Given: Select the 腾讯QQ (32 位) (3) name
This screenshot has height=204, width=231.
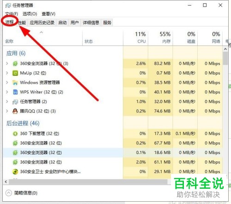Looking at the screenshot, I should coord(38,111).
